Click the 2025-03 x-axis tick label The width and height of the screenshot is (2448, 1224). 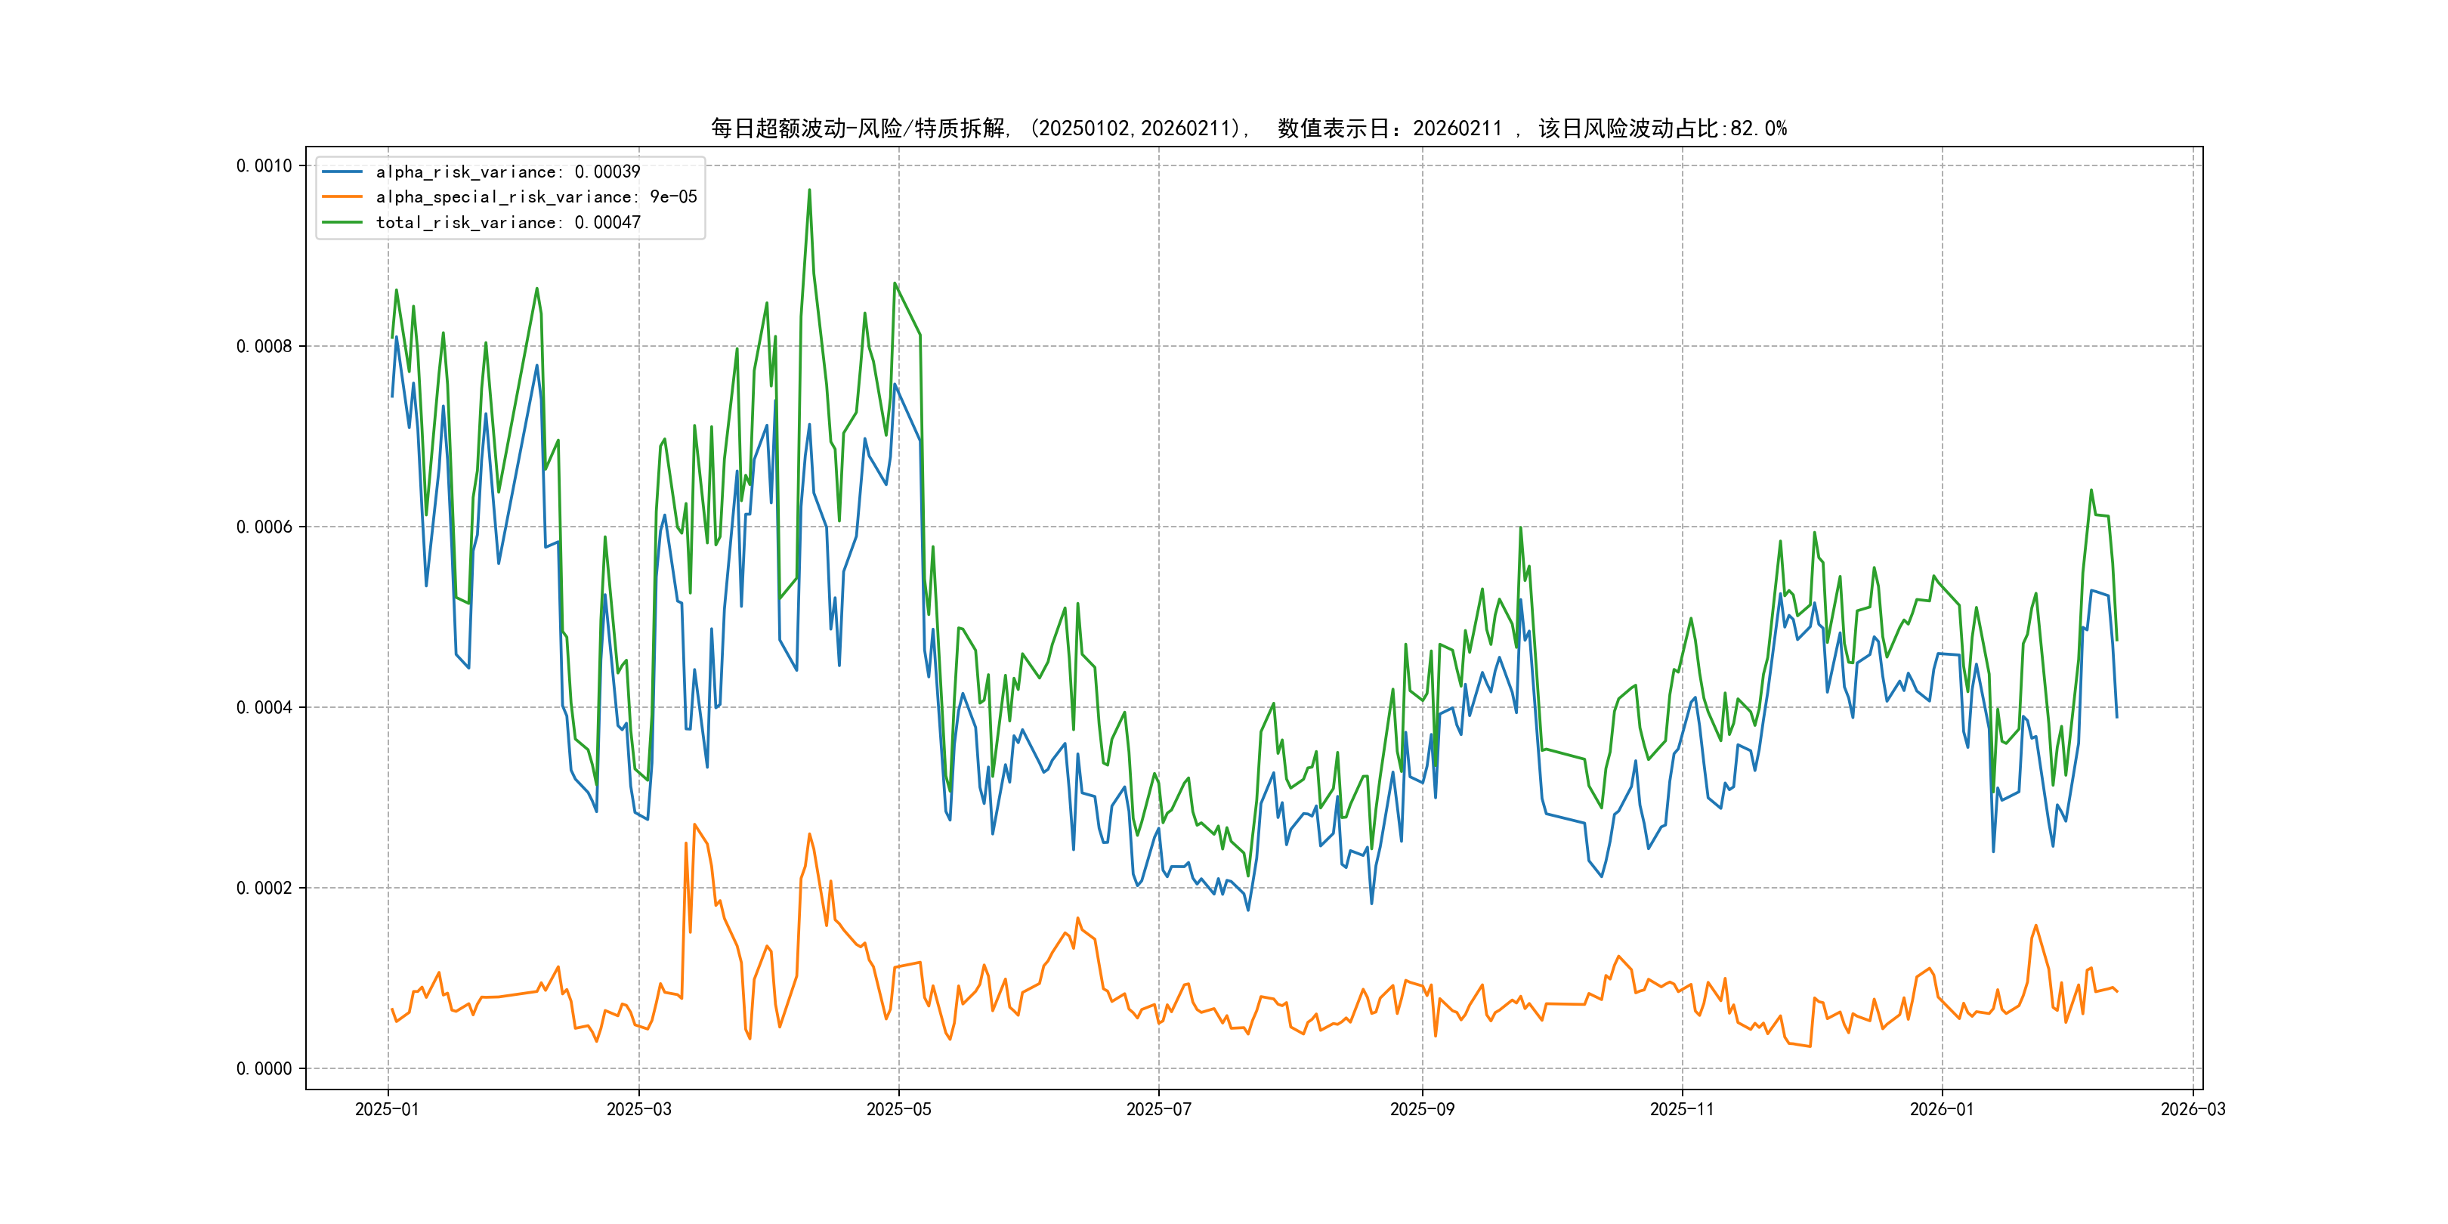pos(638,1109)
